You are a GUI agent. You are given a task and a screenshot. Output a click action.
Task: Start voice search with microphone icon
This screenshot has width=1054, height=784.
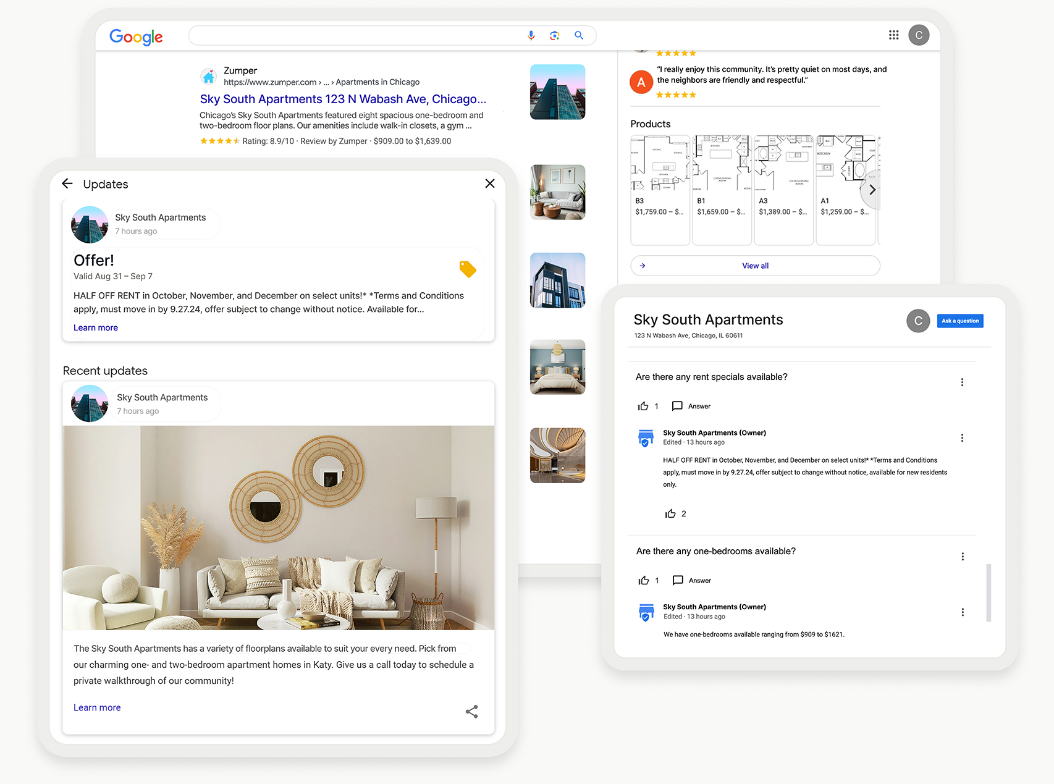coord(531,35)
